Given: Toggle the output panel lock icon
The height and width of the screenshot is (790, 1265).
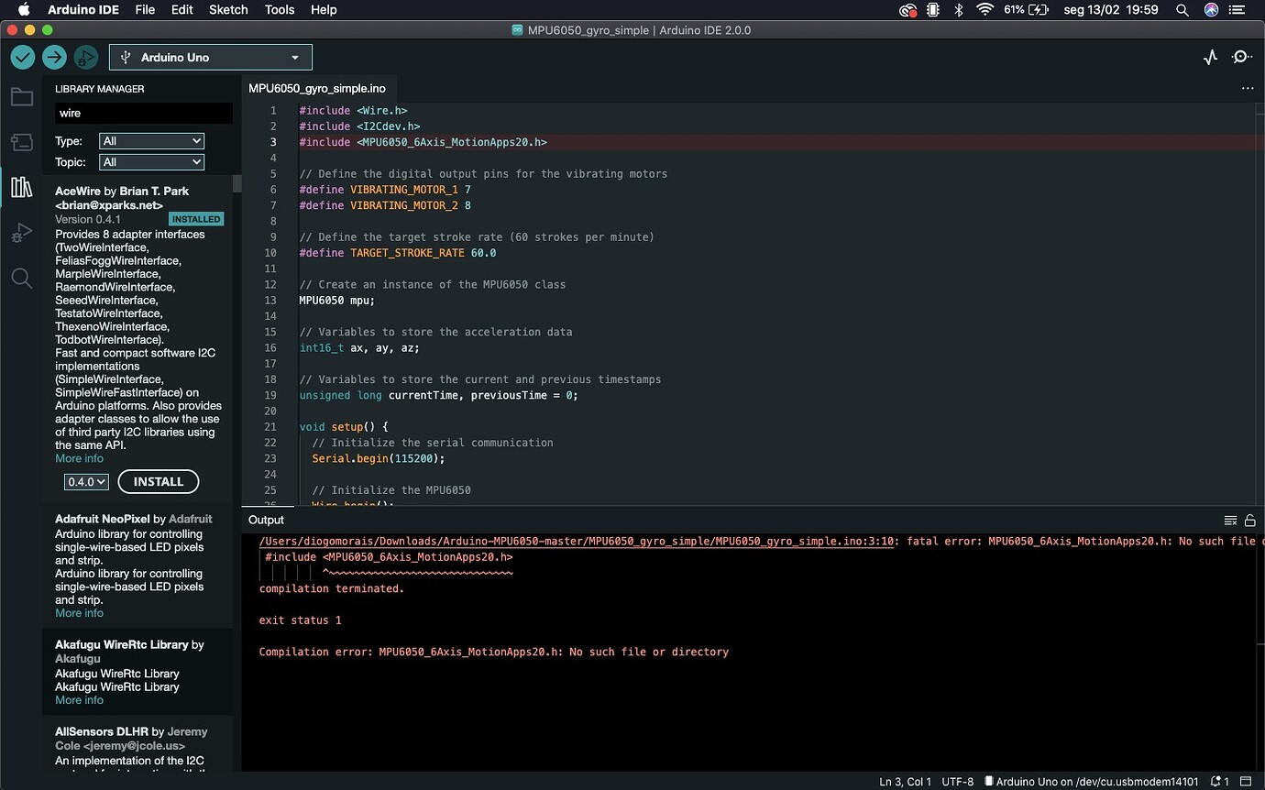Looking at the screenshot, I should tap(1249, 521).
